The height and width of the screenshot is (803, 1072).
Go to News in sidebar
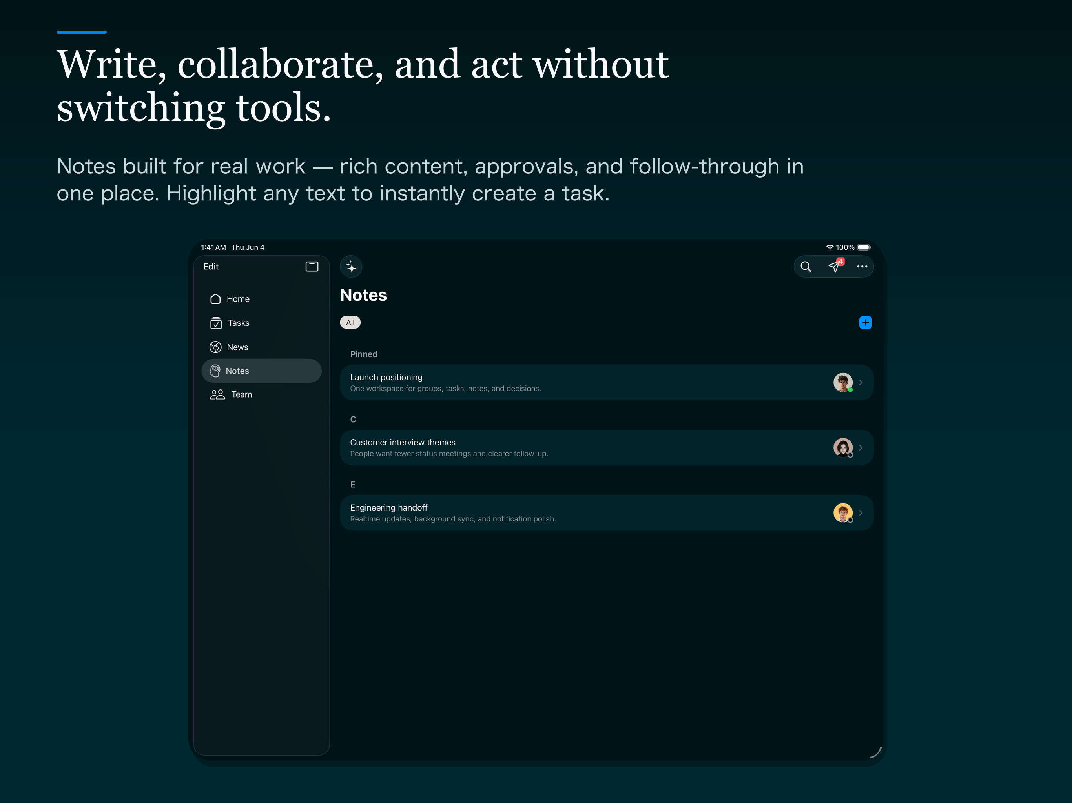pos(261,347)
